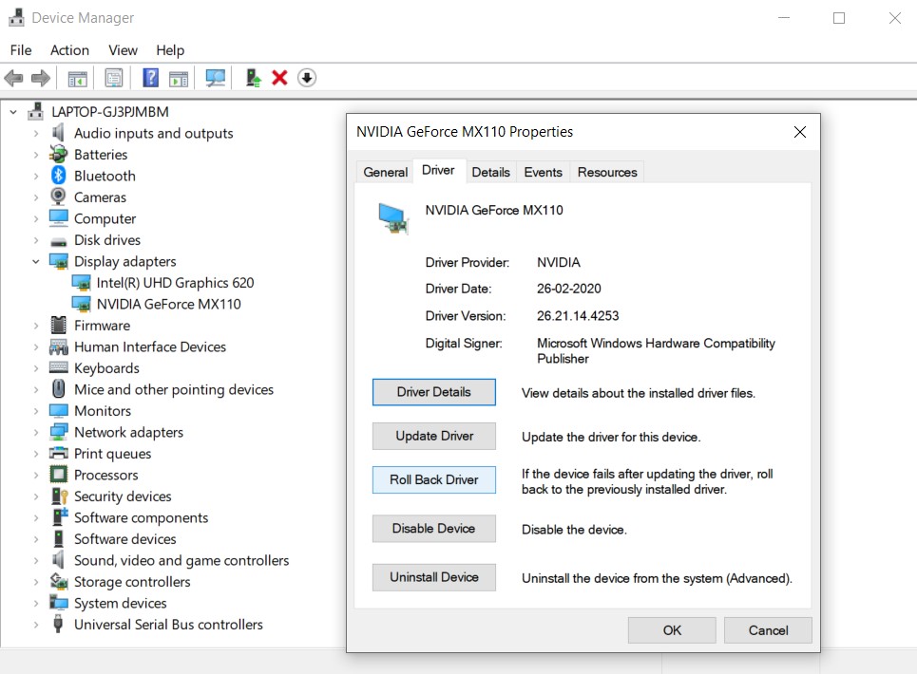The width and height of the screenshot is (917, 674).
Task: Expand Sound, video and game controllers
Action: tap(36, 561)
